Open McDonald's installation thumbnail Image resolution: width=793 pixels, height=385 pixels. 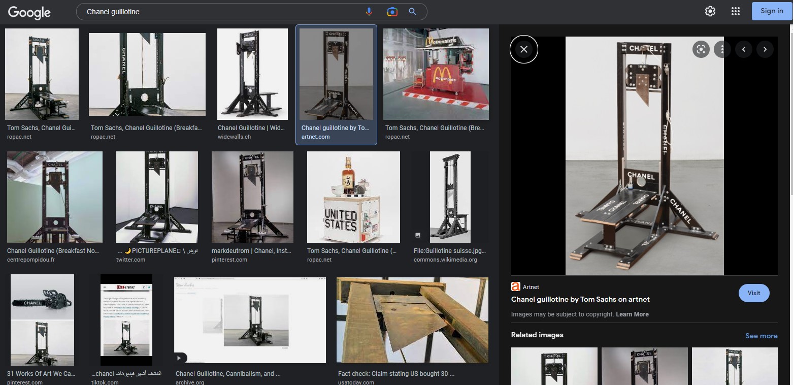pyautogui.click(x=436, y=74)
